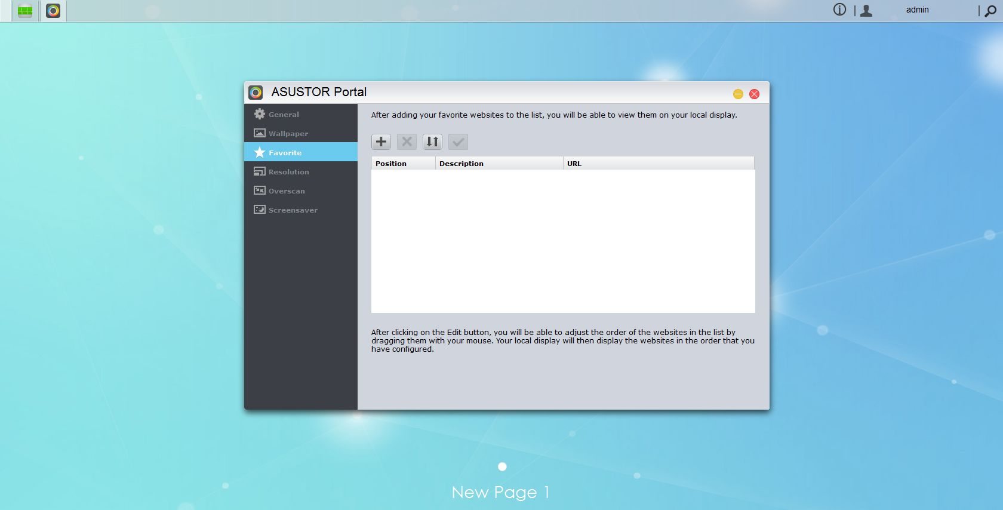Edit favorite order with arrows button

pyautogui.click(x=432, y=142)
